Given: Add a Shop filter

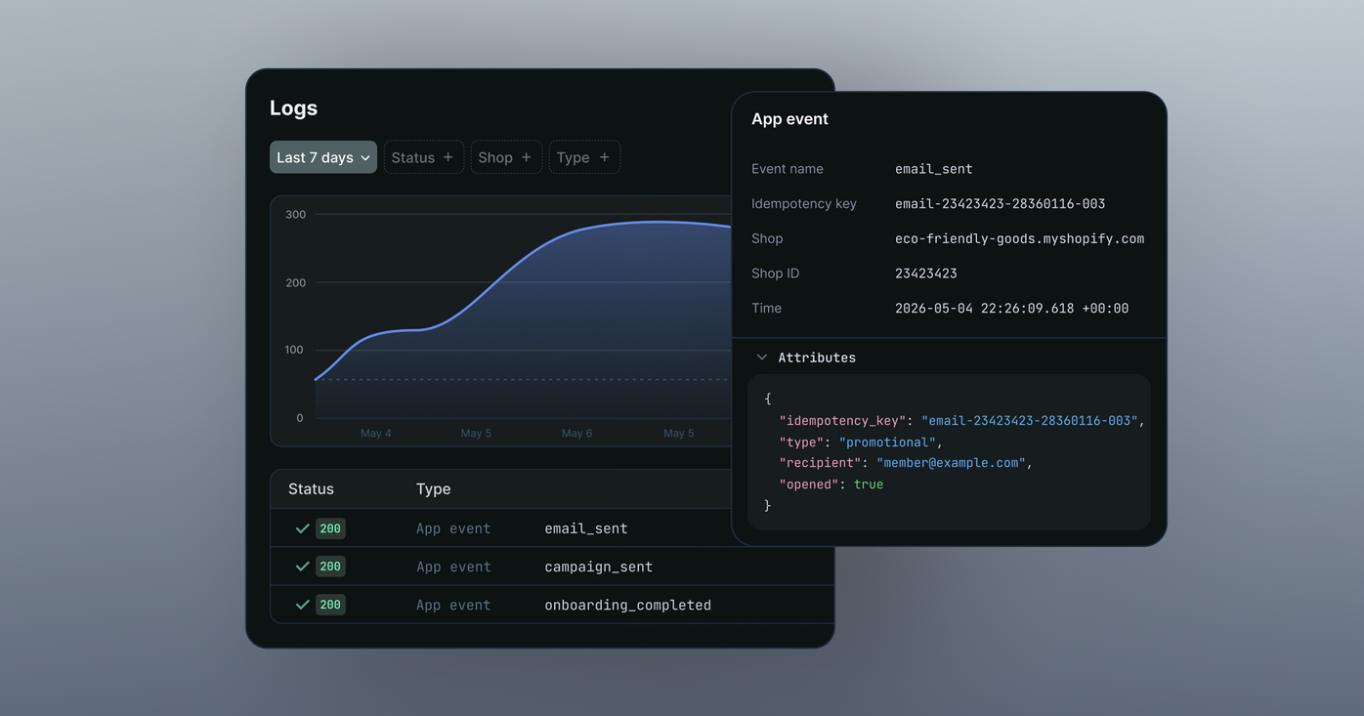Looking at the screenshot, I should coord(506,157).
